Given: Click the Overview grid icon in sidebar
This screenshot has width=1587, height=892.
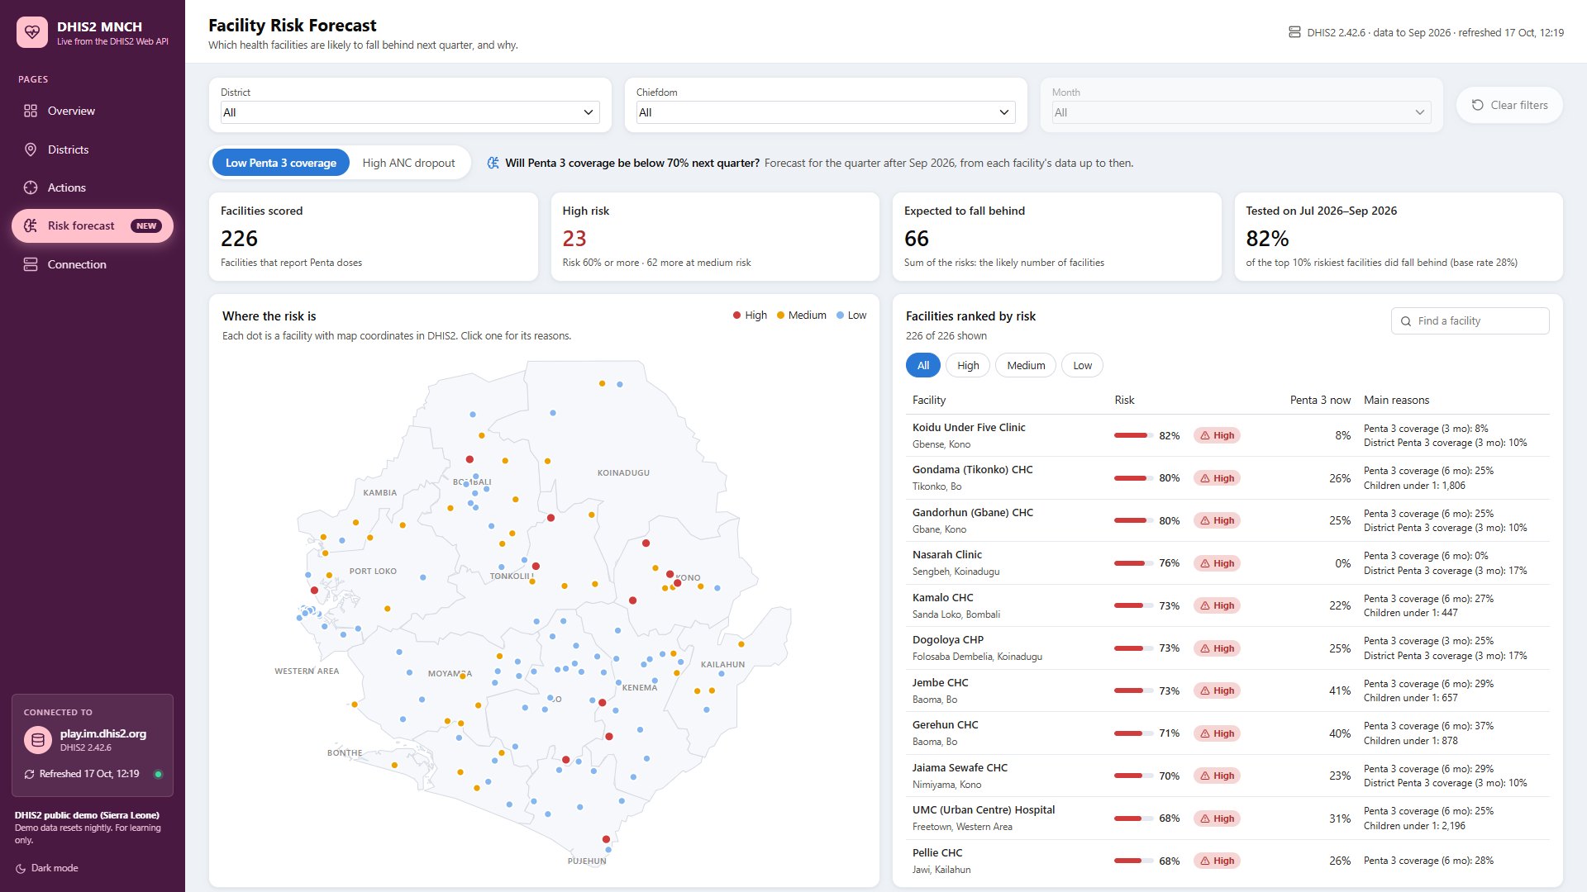Looking at the screenshot, I should click(x=31, y=111).
